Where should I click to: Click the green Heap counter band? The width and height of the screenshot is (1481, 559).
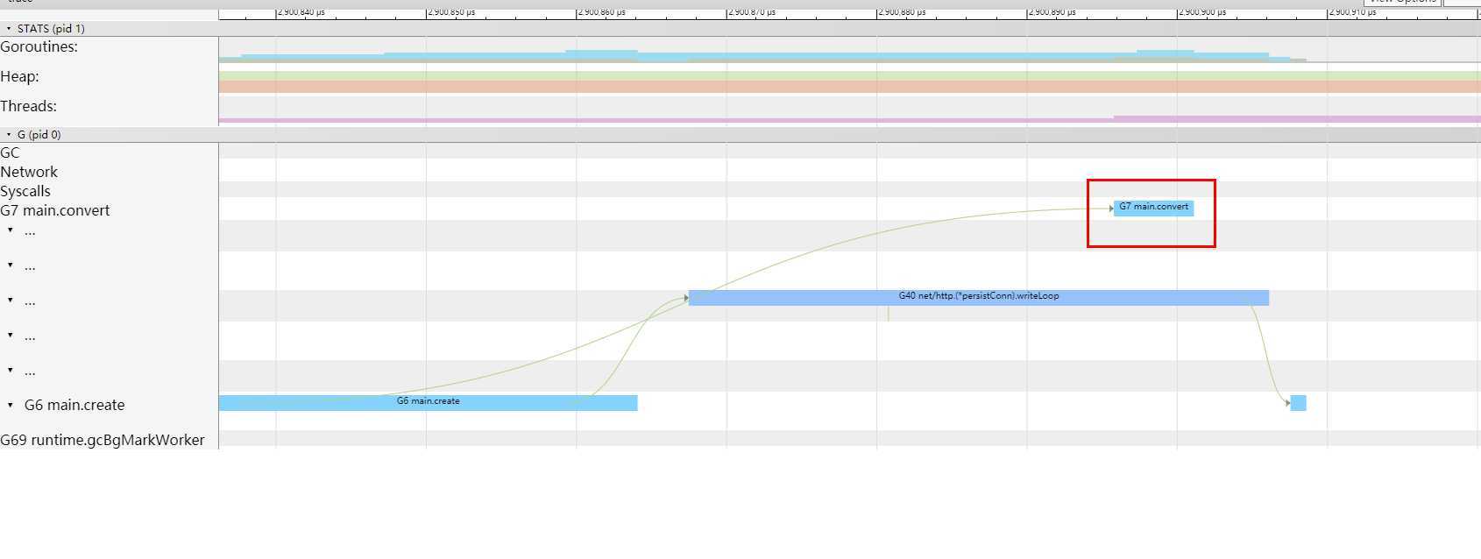pyautogui.click(x=849, y=75)
